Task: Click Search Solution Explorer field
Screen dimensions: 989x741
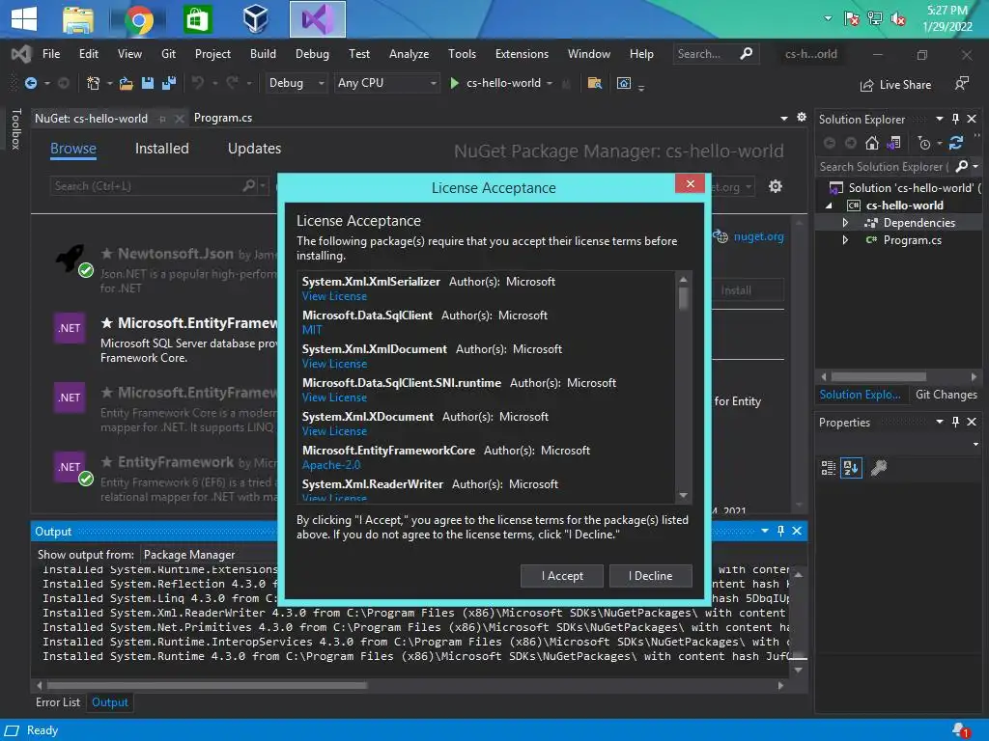Action: coord(886,167)
